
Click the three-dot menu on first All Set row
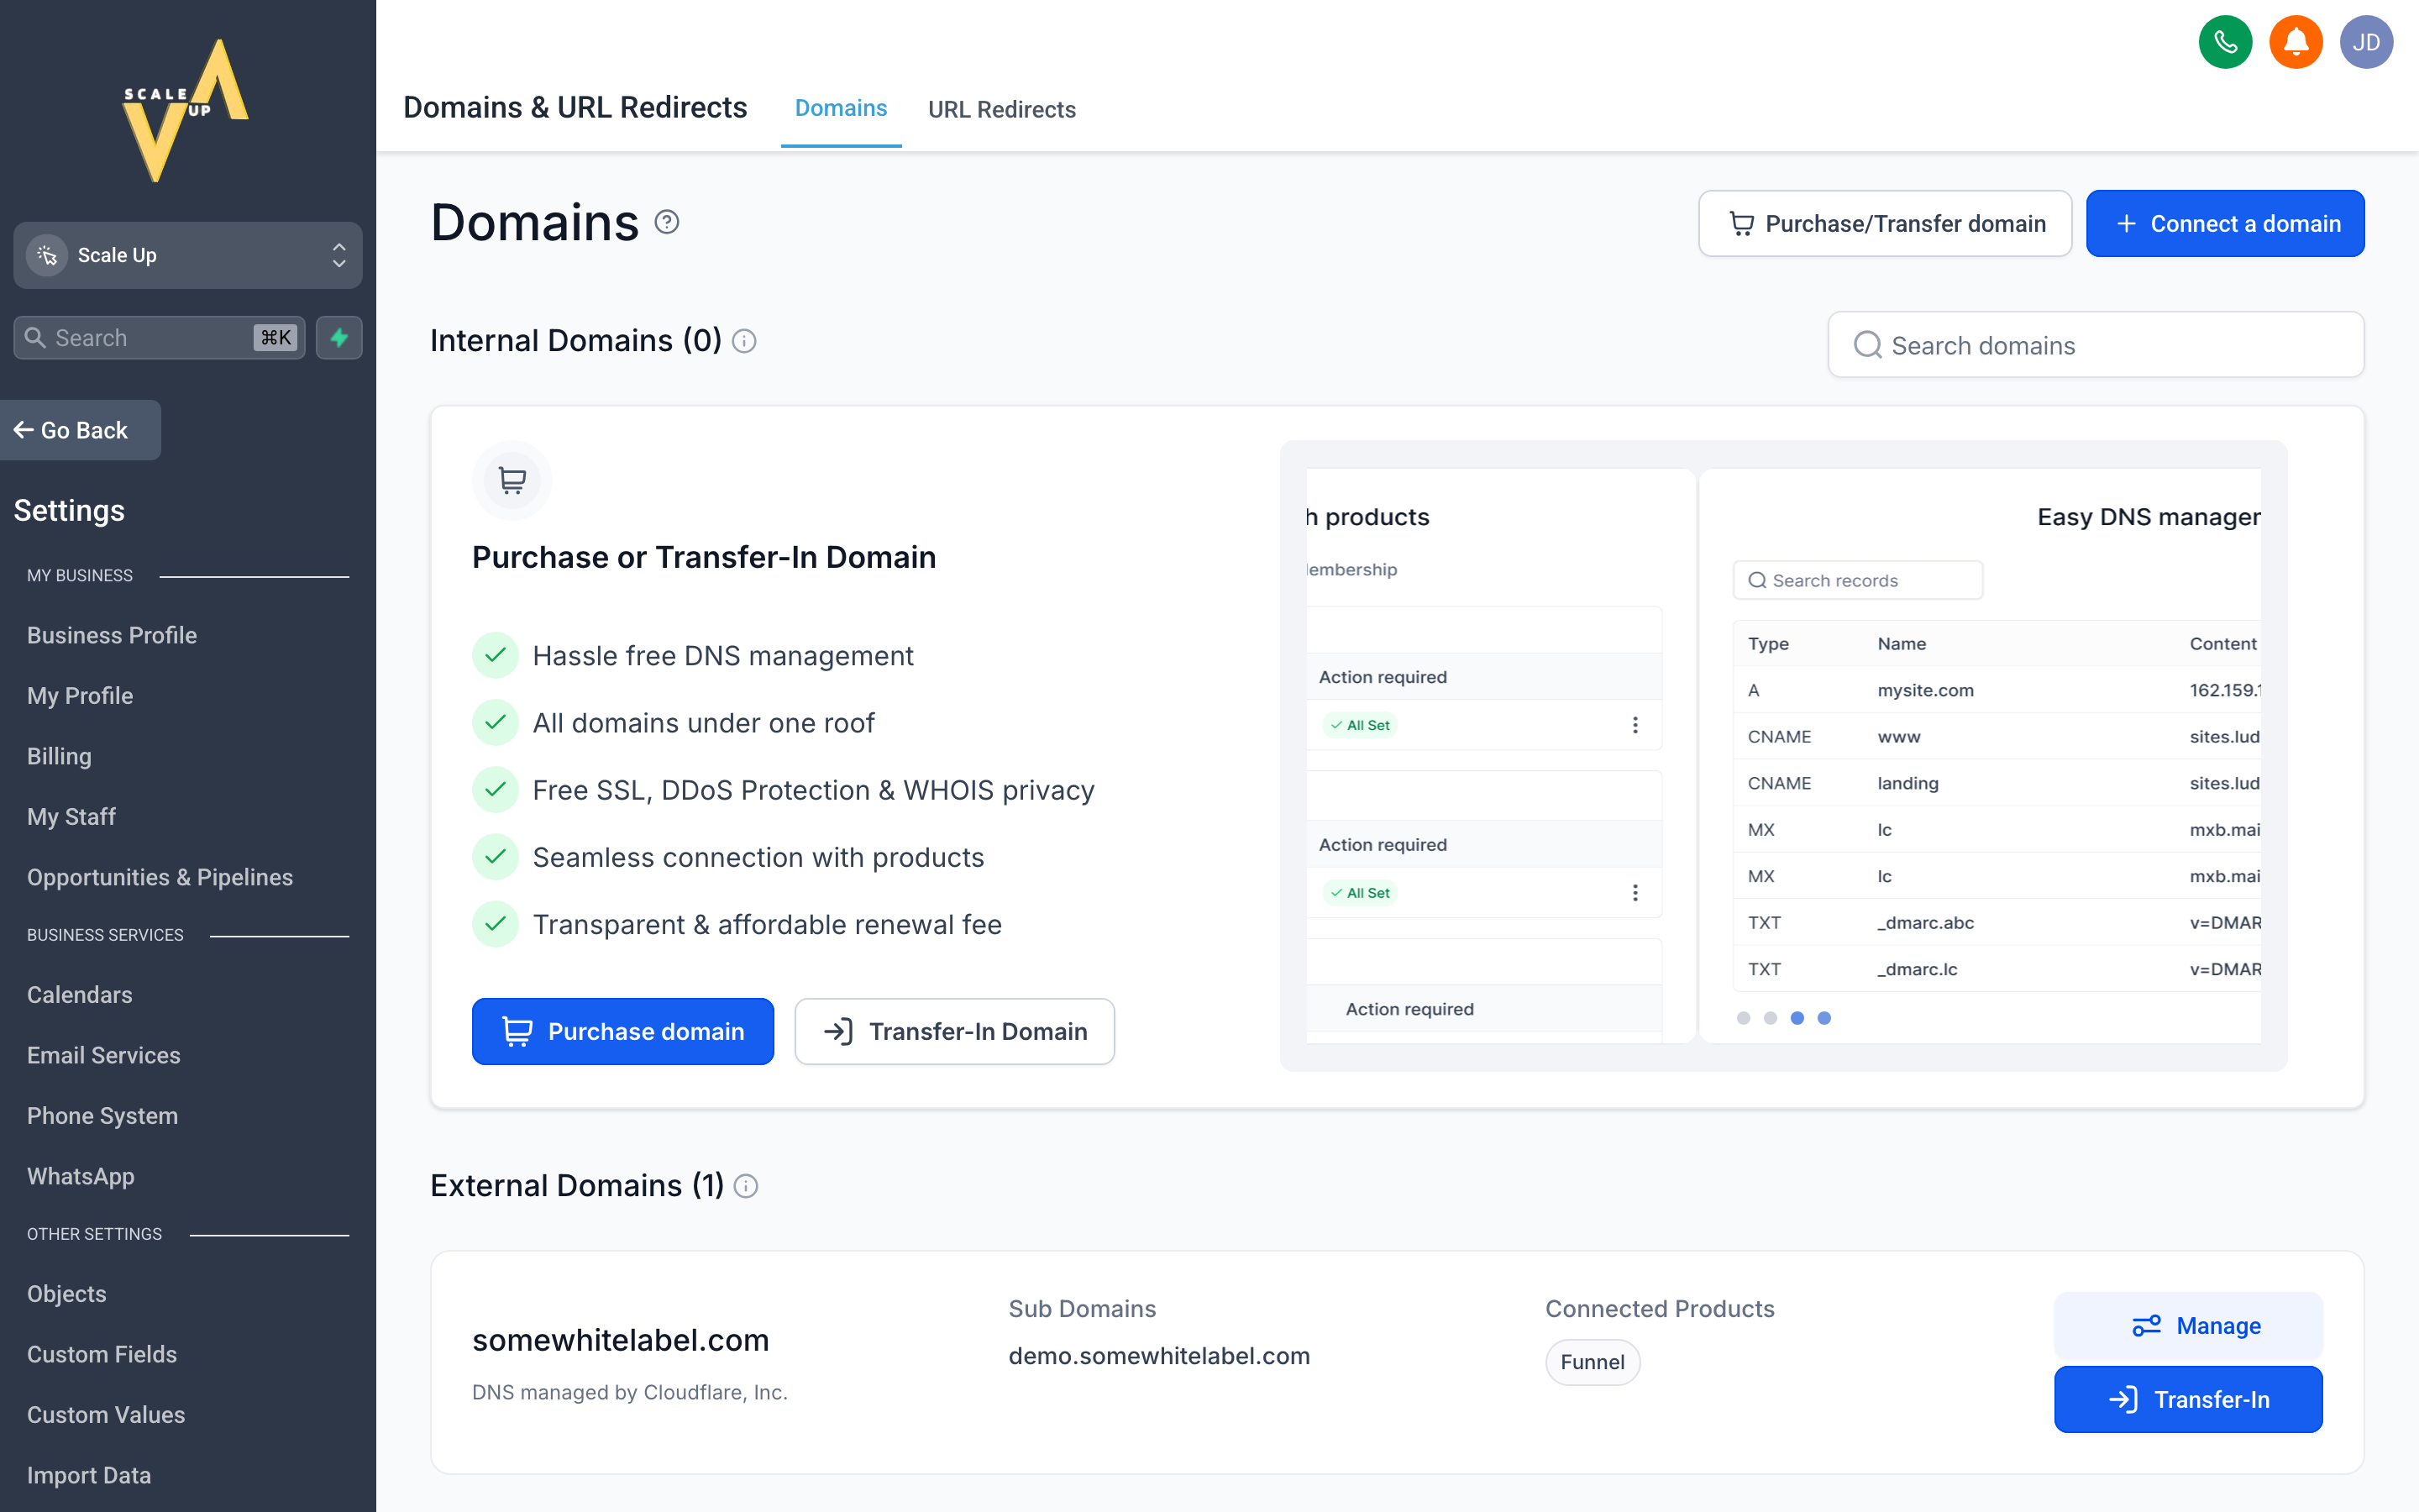[x=1635, y=725]
